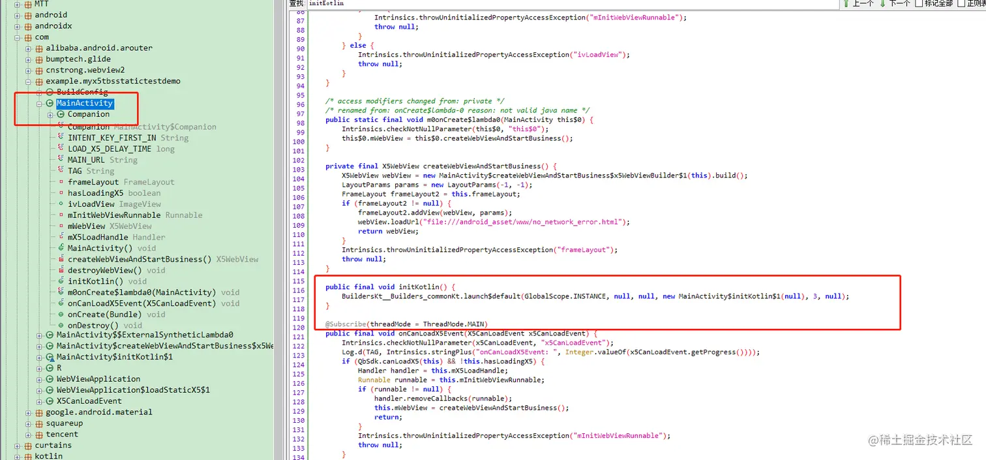The image size is (986, 460).
Task: Click the squareup package icon
Action: coord(39,423)
